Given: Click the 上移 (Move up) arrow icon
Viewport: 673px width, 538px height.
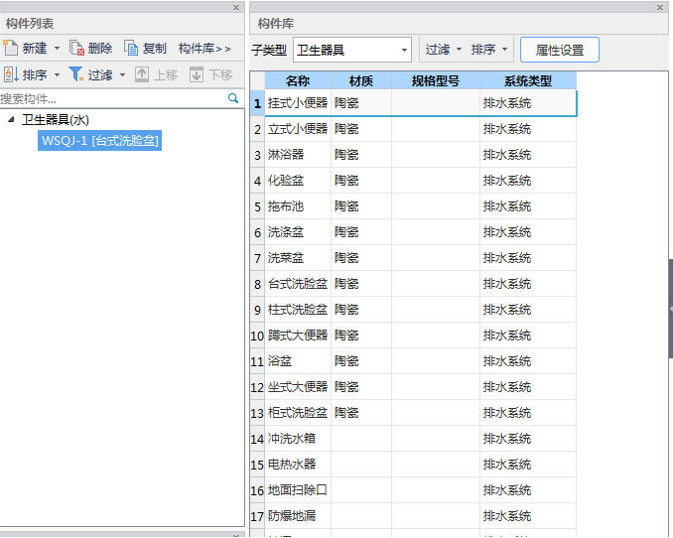Looking at the screenshot, I should [142, 74].
